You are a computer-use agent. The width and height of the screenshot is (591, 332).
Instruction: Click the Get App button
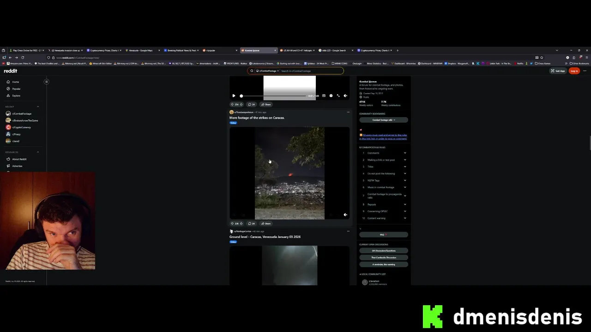558,71
